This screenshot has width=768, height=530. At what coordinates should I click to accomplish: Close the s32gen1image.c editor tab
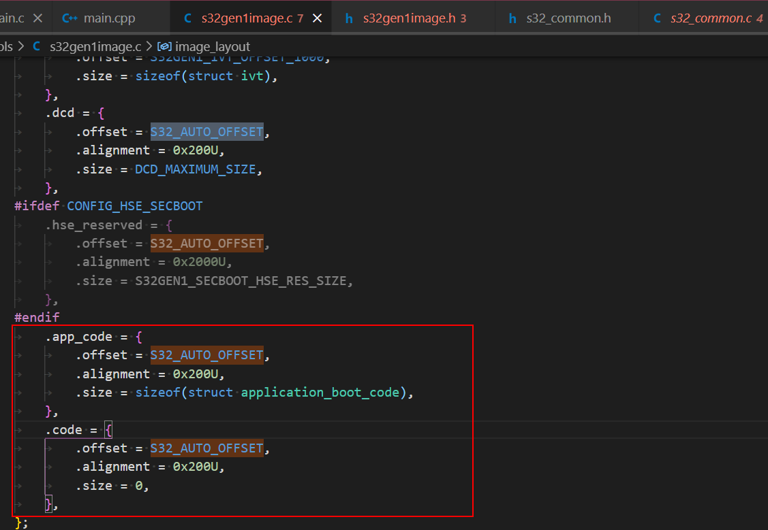coord(317,18)
